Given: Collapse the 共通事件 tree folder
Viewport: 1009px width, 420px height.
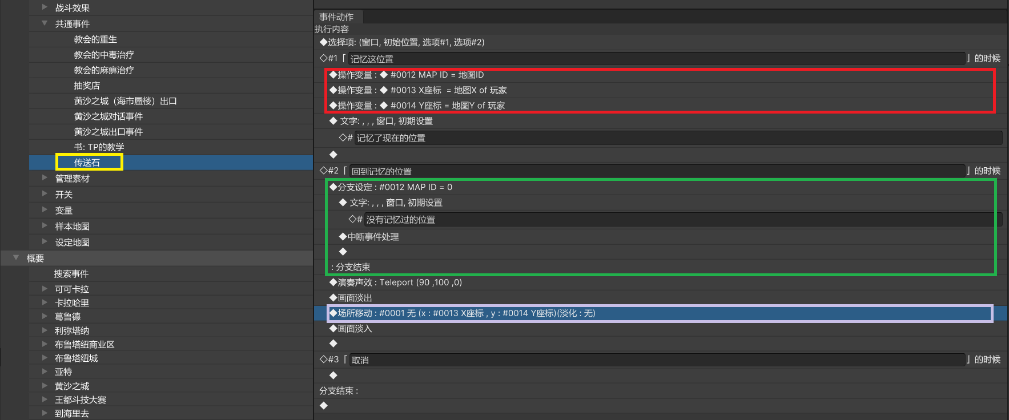Looking at the screenshot, I should (x=45, y=23).
